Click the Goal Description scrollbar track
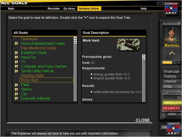 144,81
